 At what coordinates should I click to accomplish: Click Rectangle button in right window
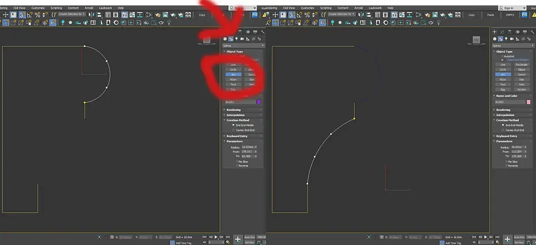521,65
